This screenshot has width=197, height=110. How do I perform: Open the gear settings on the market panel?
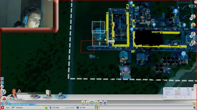[192, 90]
